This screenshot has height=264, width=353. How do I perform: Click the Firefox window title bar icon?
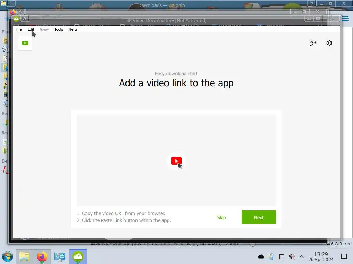13,12
